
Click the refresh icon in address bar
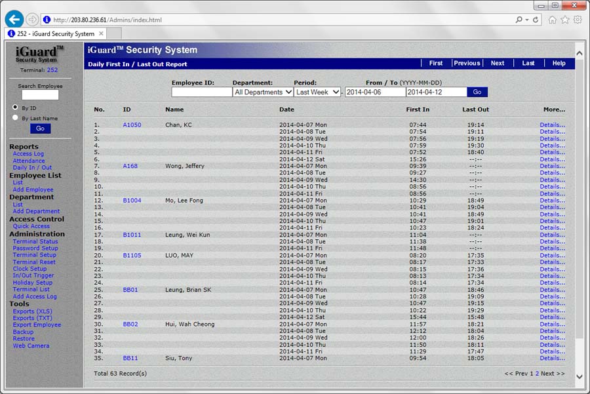(536, 20)
